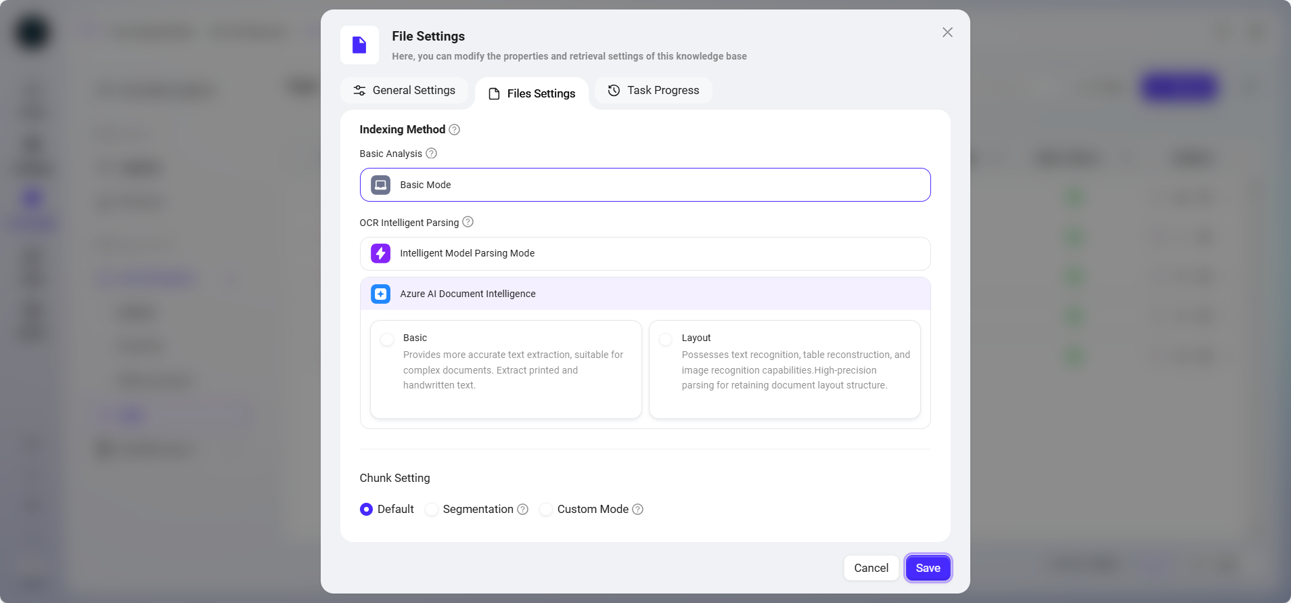Switch to the General Settings tab
1291x603 pixels.
coord(405,91)
